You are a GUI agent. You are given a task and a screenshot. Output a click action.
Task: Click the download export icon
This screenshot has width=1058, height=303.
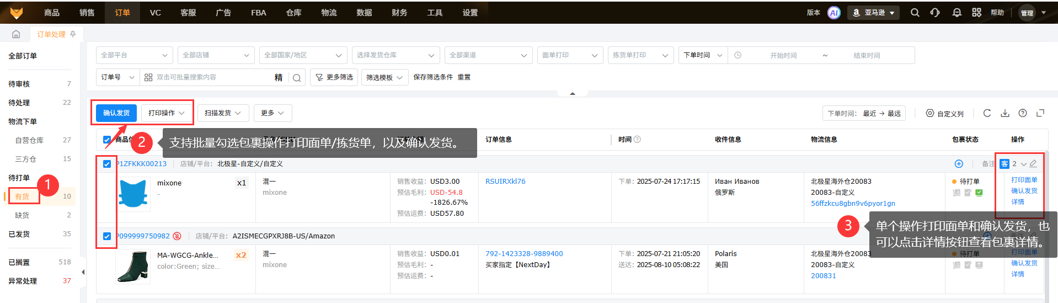click(x=1005, y=113)
